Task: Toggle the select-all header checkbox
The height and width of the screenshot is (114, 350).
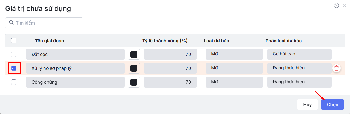Action: (14, 41)
